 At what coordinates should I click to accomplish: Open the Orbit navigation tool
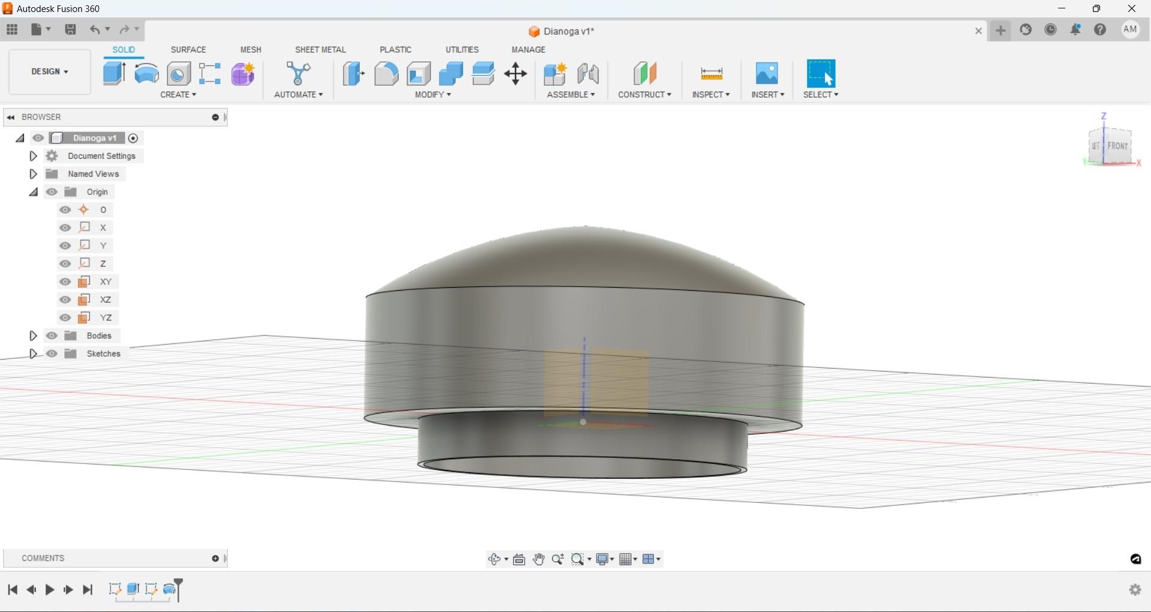[494, 559]
